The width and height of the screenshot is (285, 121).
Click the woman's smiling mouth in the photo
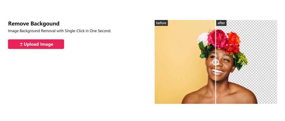tap(217, 71)
